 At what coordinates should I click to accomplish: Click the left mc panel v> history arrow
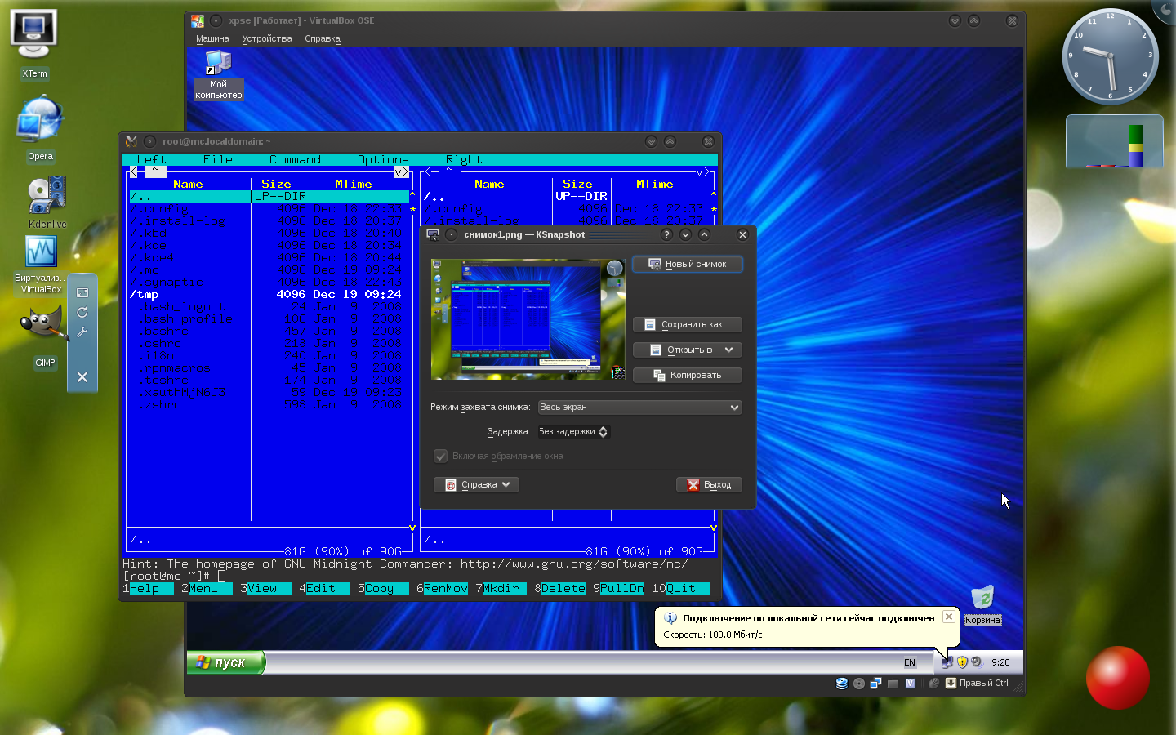(401, 171)
